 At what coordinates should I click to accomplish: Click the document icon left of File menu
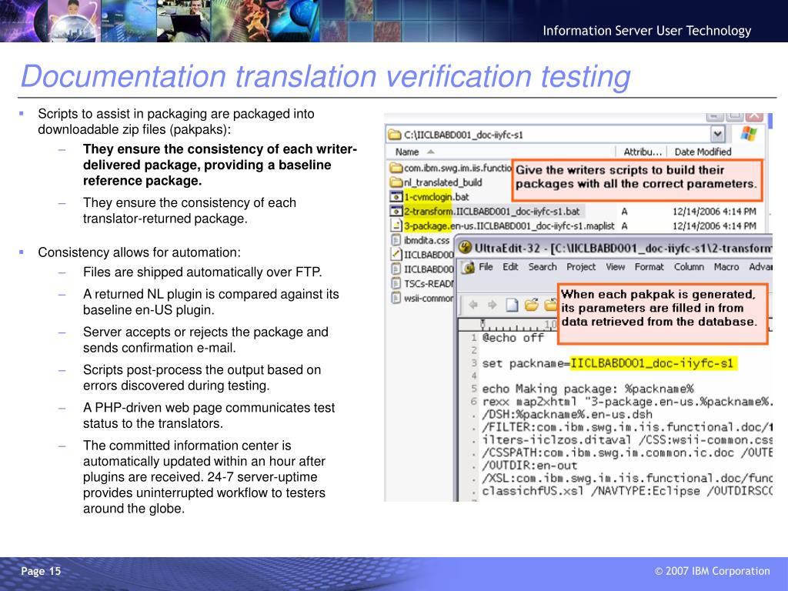[x=469, y=267]
